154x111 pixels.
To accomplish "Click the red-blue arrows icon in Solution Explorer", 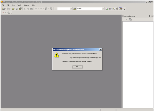I will tap(124, 19).
